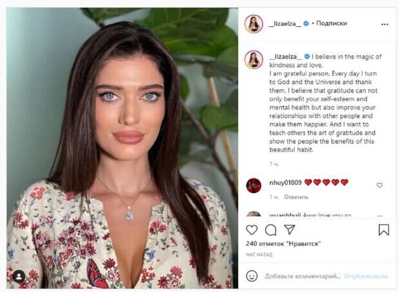Click __lizaelza__ username in header
The height and width of the screenshot is (292, 399).
click(x=285, y=24)
